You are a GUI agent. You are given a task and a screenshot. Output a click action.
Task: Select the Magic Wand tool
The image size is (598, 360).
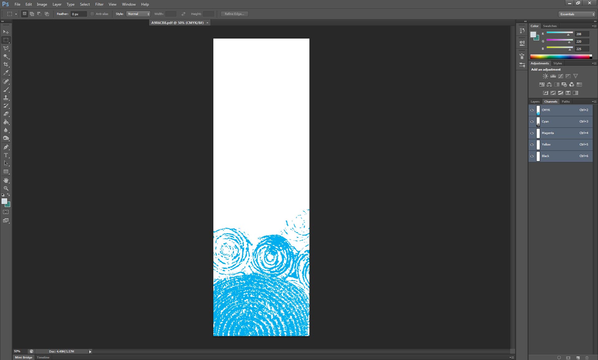click(x=6, y=56)
